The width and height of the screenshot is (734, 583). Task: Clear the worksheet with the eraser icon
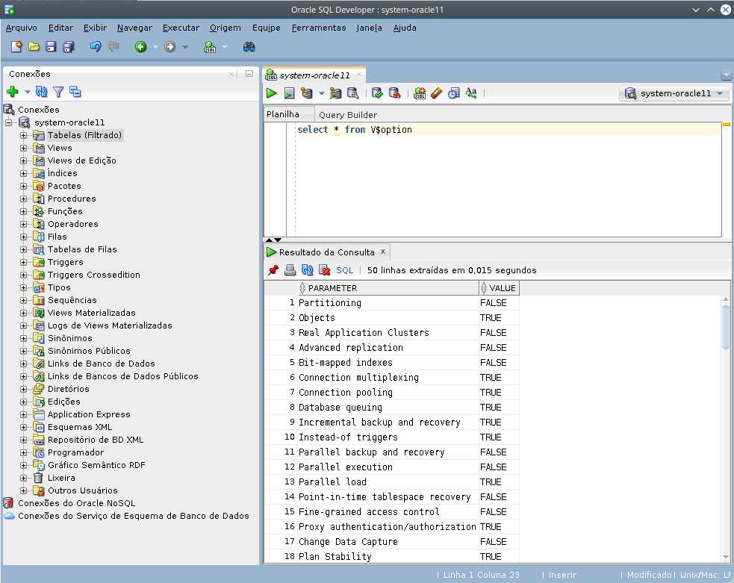[436, 93]
